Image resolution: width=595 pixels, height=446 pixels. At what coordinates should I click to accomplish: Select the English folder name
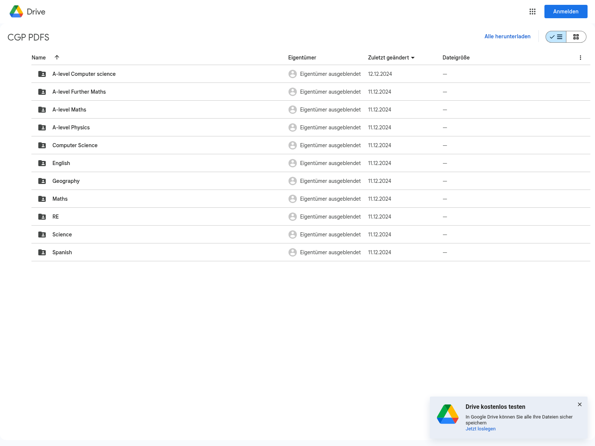pos(61,163)
